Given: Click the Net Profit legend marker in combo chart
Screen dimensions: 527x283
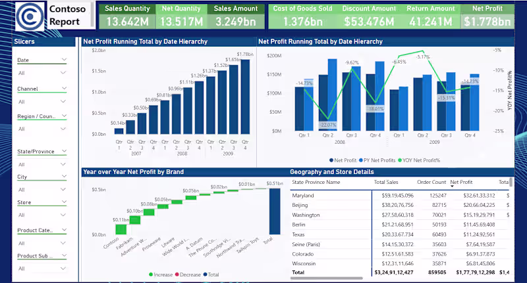Looking at the screenshot, I should [331, 160].
